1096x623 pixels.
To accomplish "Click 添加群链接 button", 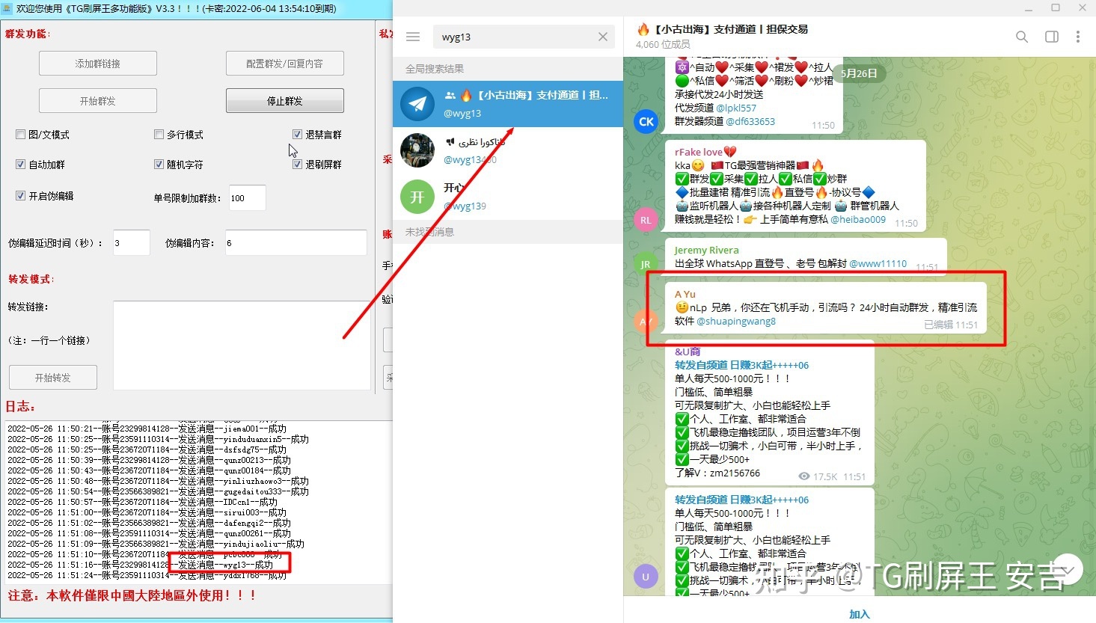I will pyautogui.click(x=98, y=64).
